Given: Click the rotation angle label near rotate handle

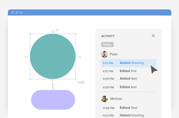Looking at the screenshot, I should [57, 30].
